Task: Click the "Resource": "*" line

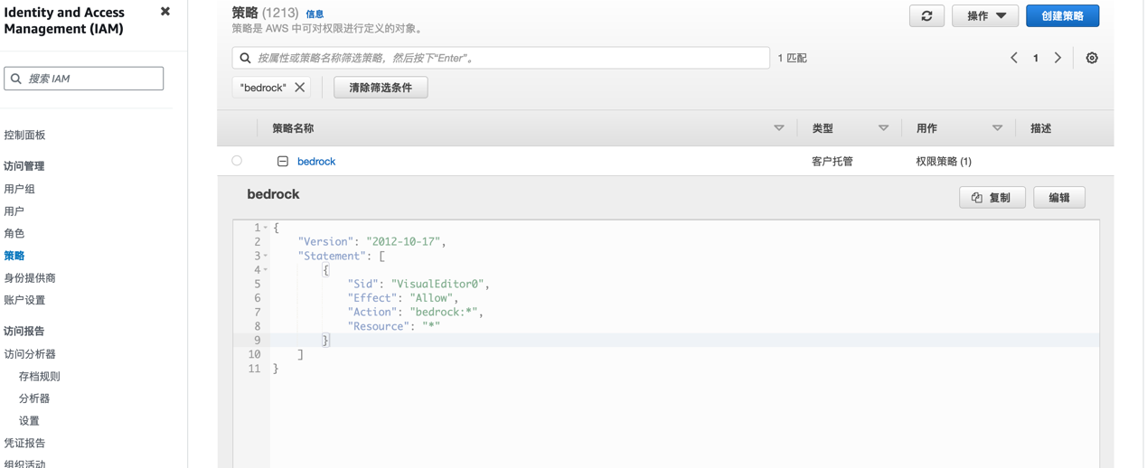Action: pos(393,326)
